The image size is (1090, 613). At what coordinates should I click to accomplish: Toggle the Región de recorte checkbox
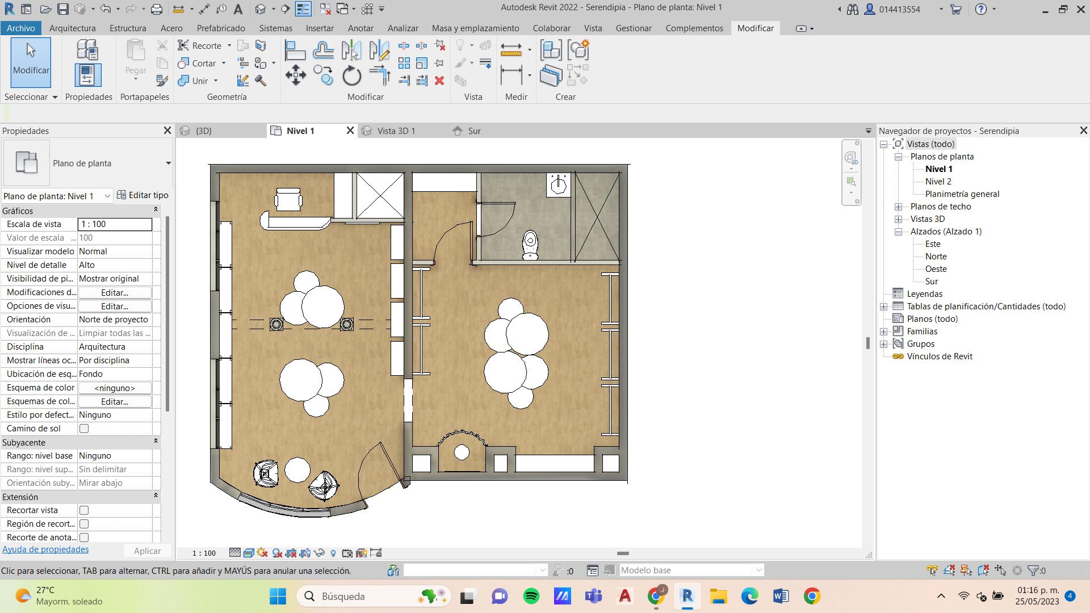click(x=84, y=524)
